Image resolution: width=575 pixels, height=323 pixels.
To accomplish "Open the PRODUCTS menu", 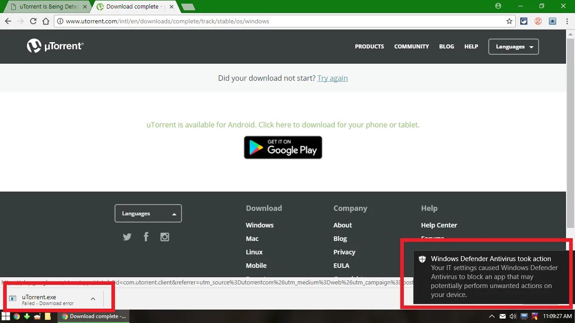I will (x=369, y=47).
